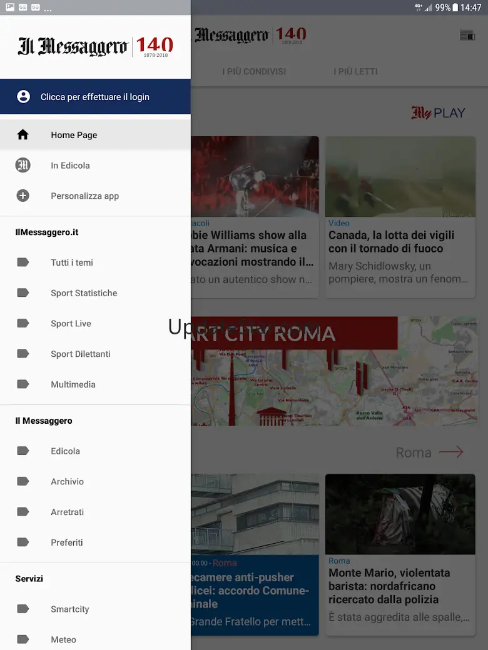
Task: Open the Edicola entry under Il Messaggero
Action: pos(96,451)
